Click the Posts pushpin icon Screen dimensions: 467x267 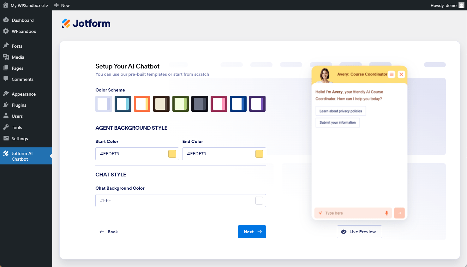point(6,46)
